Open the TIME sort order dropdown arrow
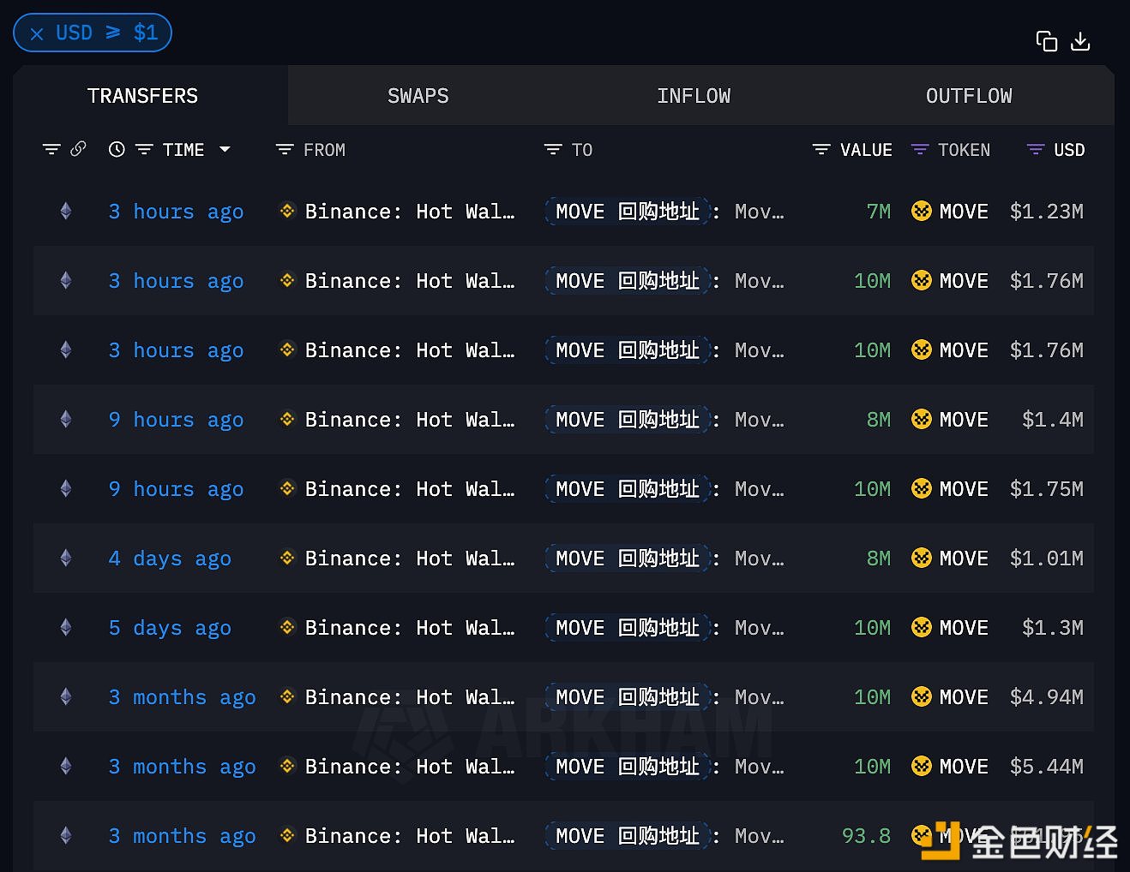1130x872 pixels. [225, 149]
